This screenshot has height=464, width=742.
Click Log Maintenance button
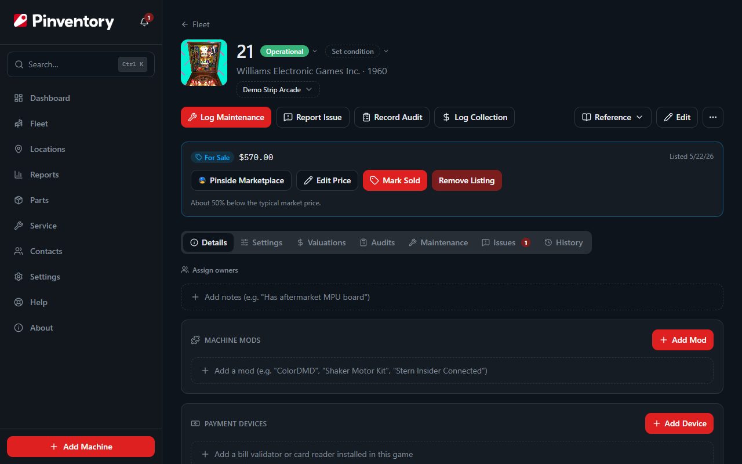[x=226, y=117]
